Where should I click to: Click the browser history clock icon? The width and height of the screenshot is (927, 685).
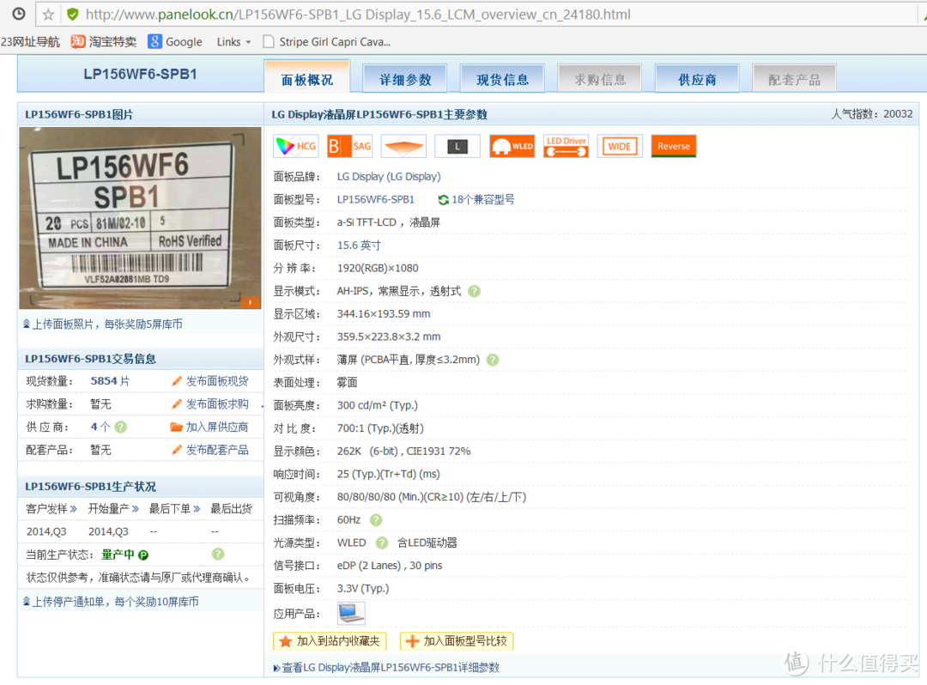[x=19, y=14]
